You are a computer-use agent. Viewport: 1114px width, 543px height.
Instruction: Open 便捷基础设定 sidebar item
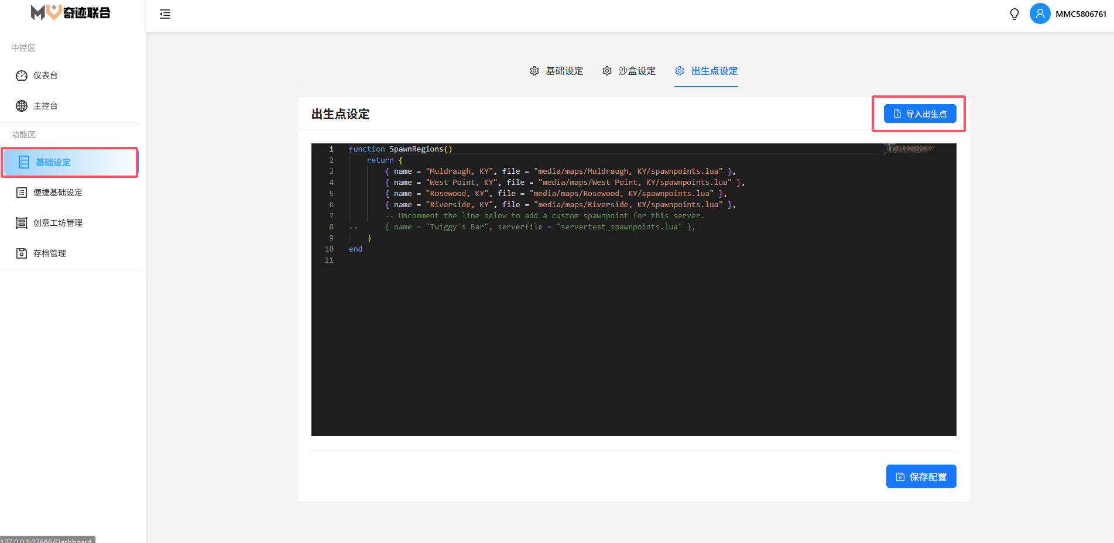click(57, 193)
